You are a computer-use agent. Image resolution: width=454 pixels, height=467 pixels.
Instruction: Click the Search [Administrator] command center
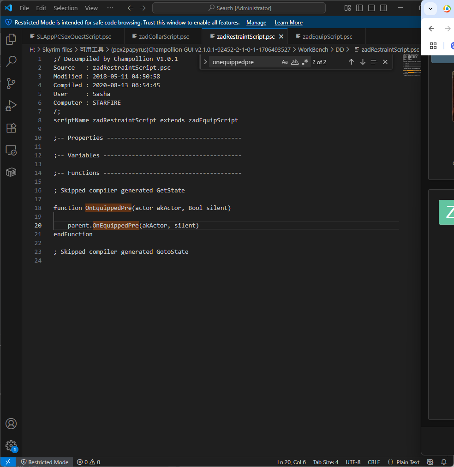[239, 8]
